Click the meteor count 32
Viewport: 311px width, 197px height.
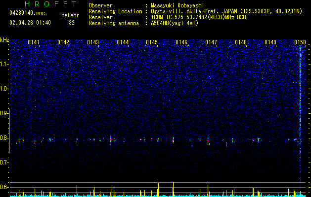click(x=72, y=23)
